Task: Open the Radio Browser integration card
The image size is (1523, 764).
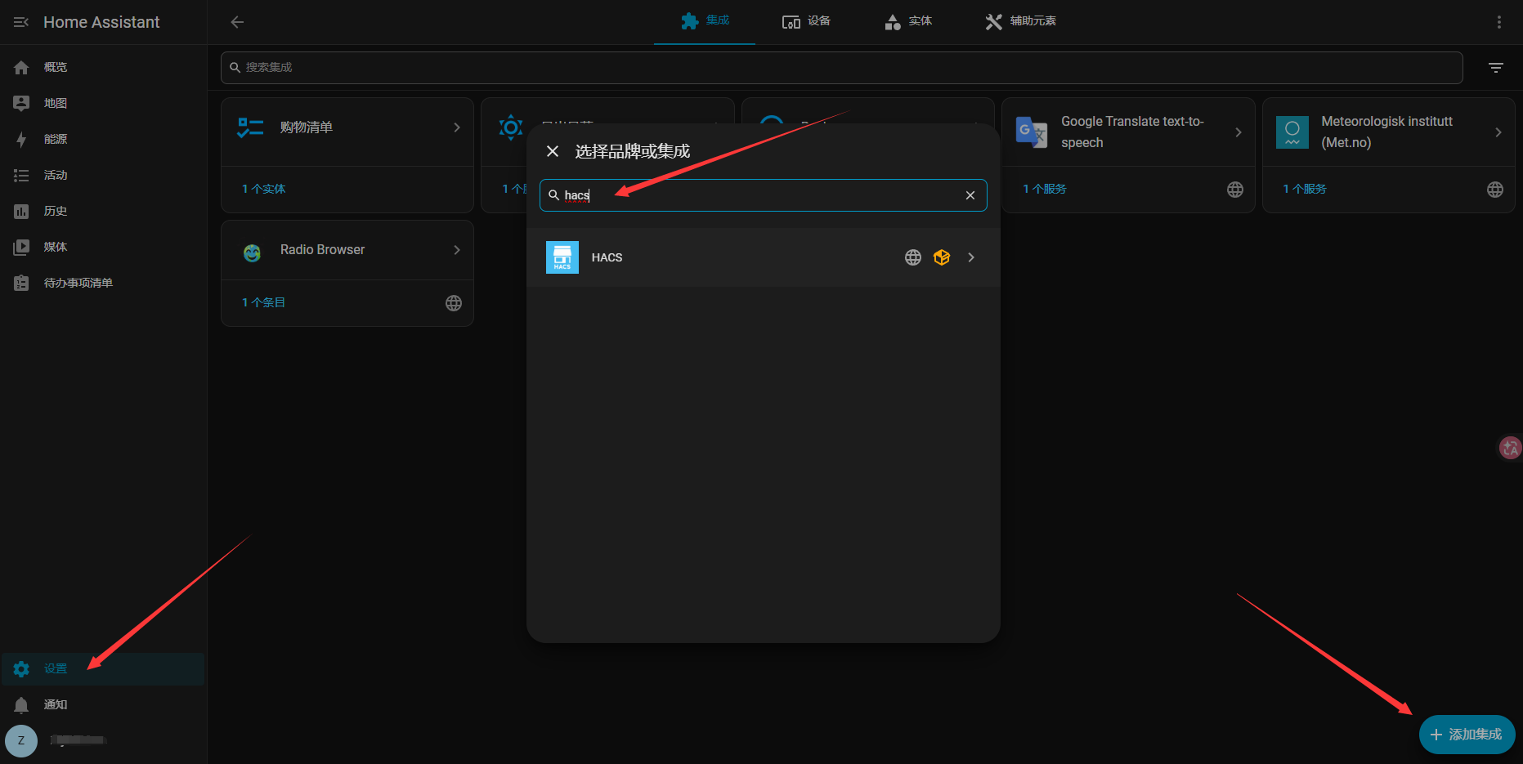Action: [x=347, y=250]
